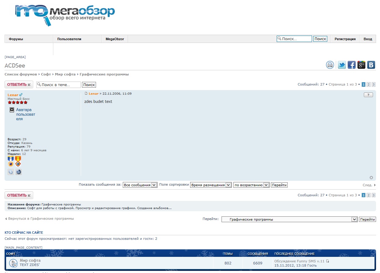The height and width of the screenshot is (273, 380).
Task: Open the MegaObzor menu item
Action: [x=115, y=39]
